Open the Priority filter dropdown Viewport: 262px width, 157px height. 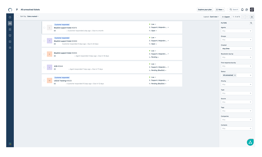(236, 84)
